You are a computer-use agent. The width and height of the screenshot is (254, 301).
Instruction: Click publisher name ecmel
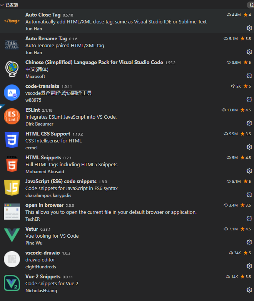pyautogui.click(x=32, y=148)
